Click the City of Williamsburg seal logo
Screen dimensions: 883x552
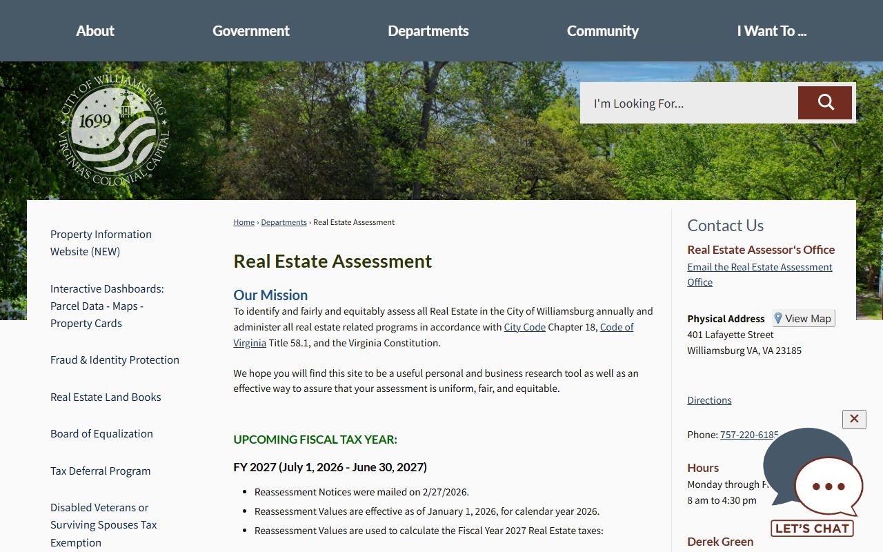(113, 129)
